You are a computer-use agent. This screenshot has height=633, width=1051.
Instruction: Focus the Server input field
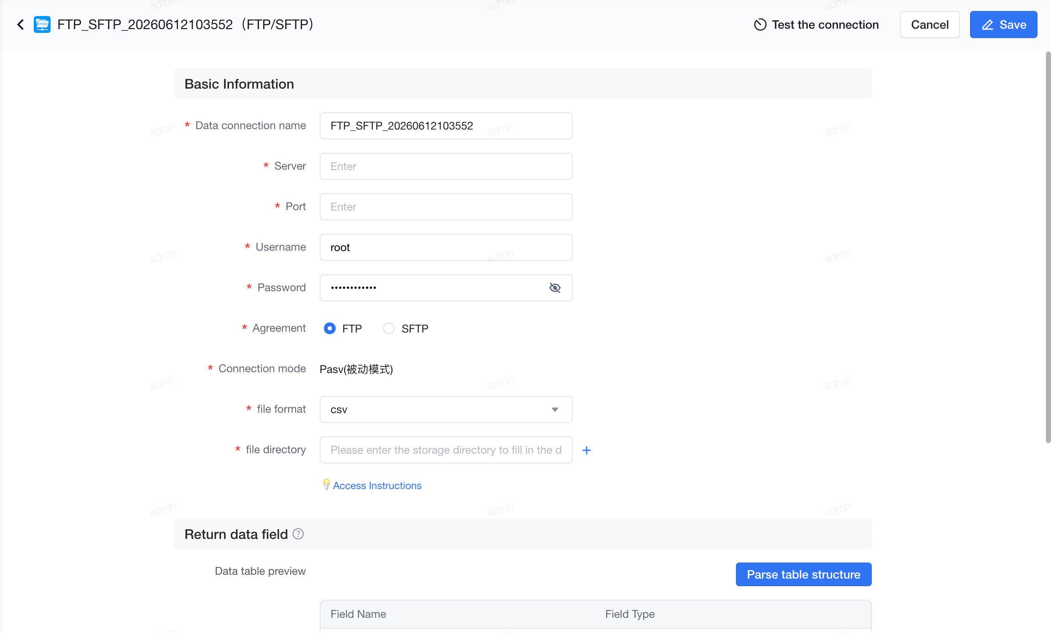pos(446,166)
